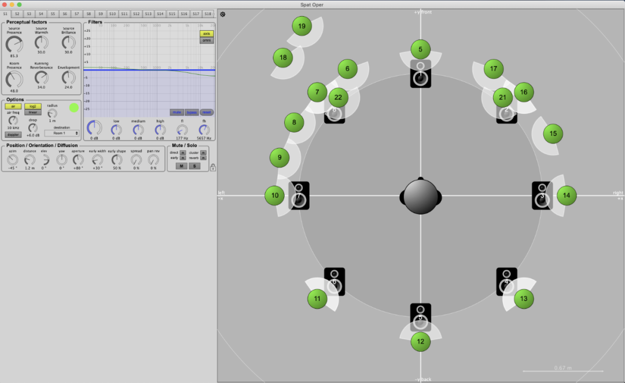
Task: Mute the direct sound section
Action: coord(182,153)
